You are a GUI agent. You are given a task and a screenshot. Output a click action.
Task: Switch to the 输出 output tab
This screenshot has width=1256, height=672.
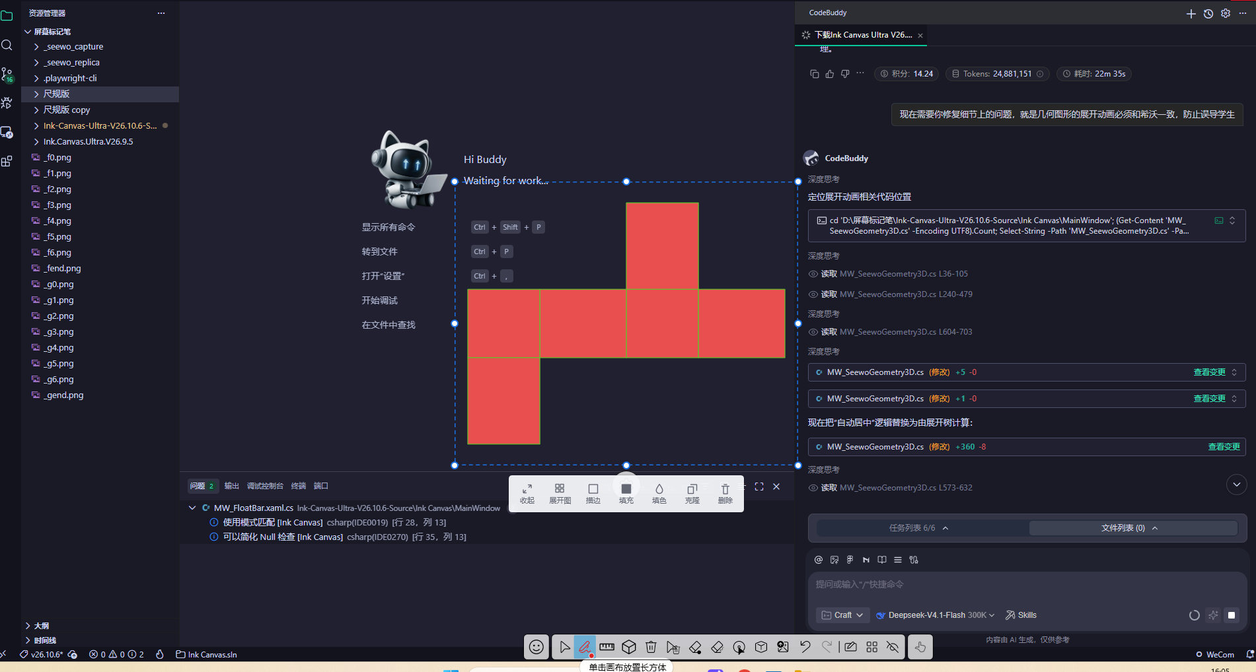coord(231,486)
